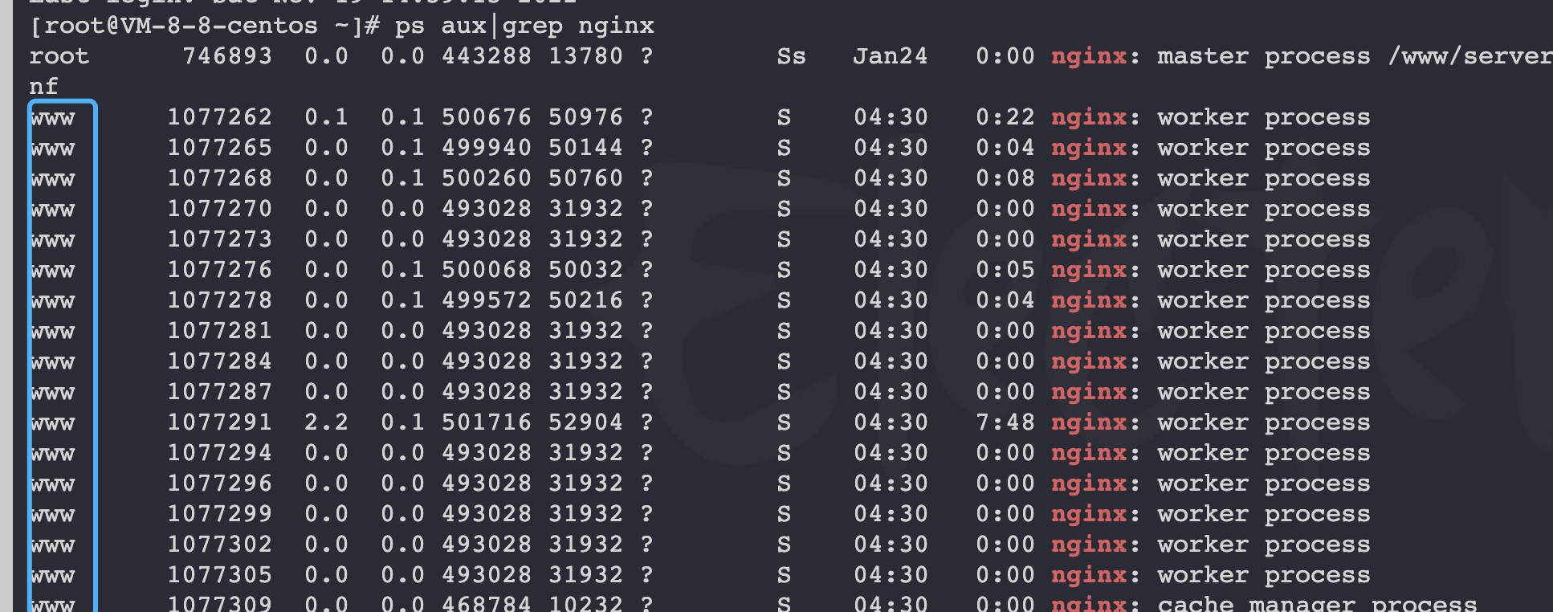Click PID 1077278
Image resolution: width=1553 pixels, height=612 pixels.
[219, 300]
